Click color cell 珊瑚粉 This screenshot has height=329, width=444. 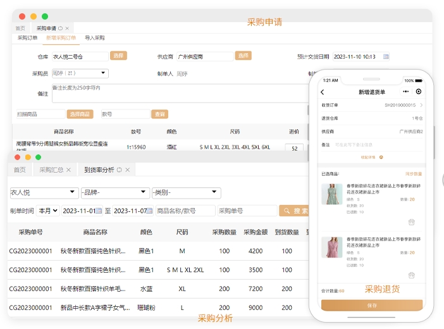click(x=146, y=307)
